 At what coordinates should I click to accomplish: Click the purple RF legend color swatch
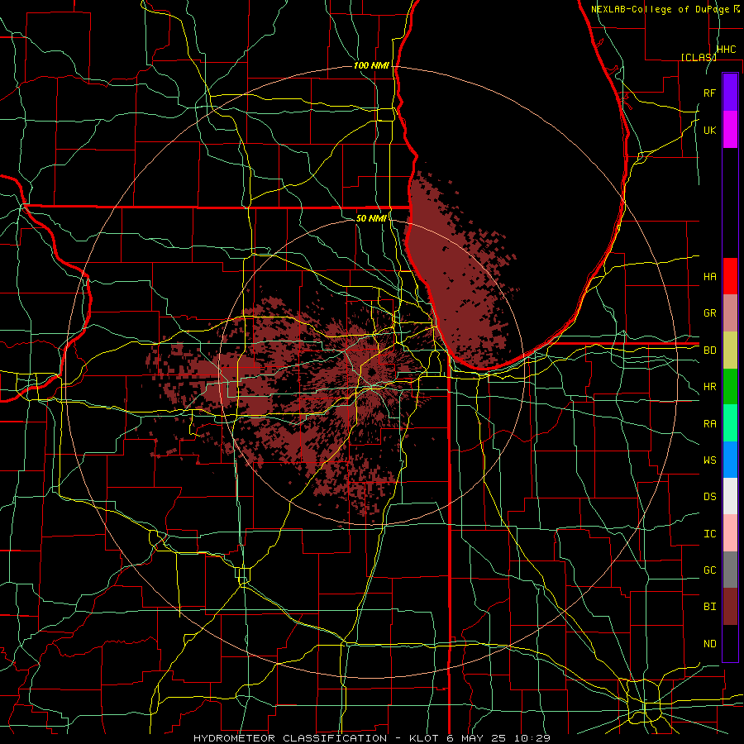[730, 93]
